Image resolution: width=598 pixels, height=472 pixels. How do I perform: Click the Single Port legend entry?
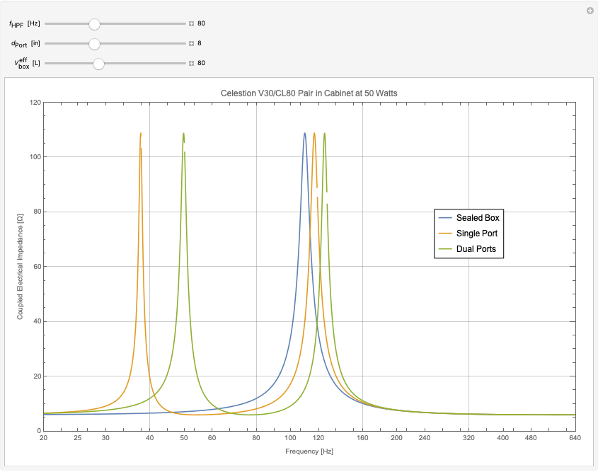point(468,234)
